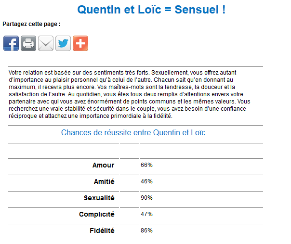The height and width of the screenshot is (244, 291).
Task: Click the heading Quentin et Loïc = Sensuel
Action: [151, 10]
